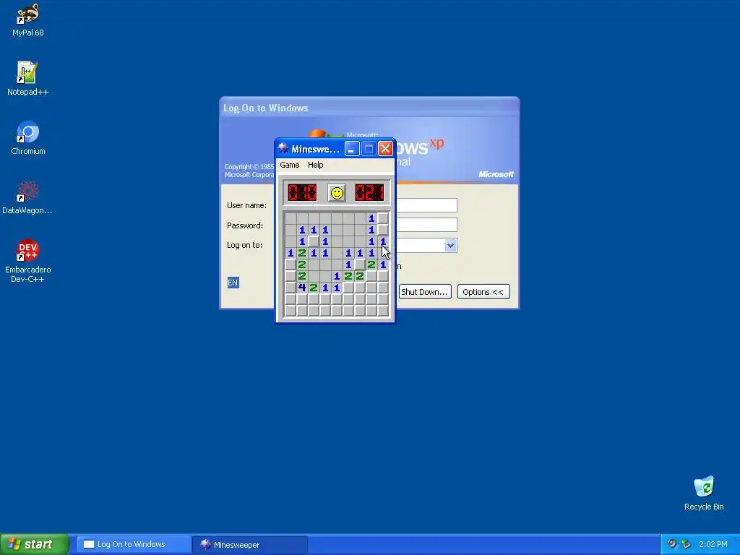Select Embarcadero Dev-C++ desktop shortcut
The image size is (740, 555).
pyautogui.click(x=28, y=261)
